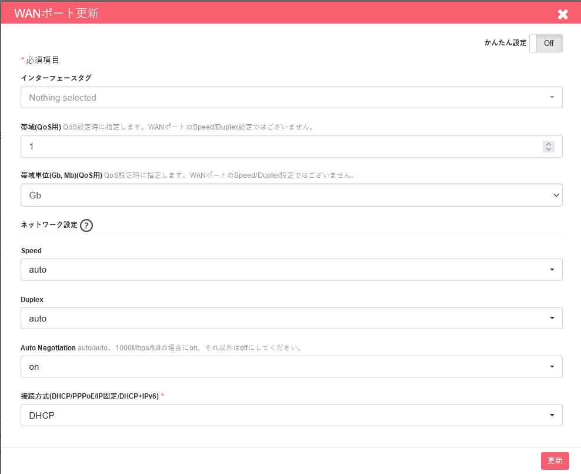Open the インターフェースタグ Nothing selected dropdown
Viewport: 581px width, 474px height.
292,97
